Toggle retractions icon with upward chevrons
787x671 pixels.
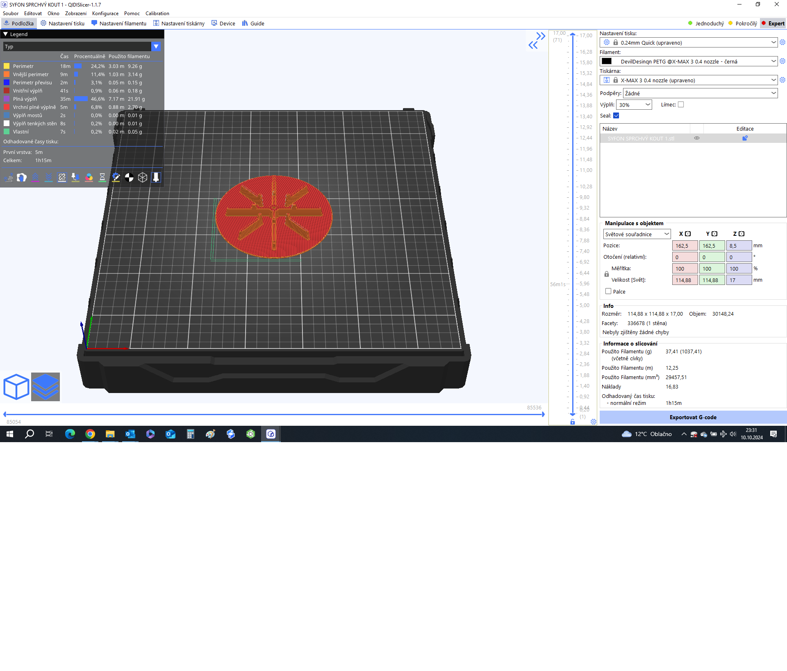click(35, 178)
